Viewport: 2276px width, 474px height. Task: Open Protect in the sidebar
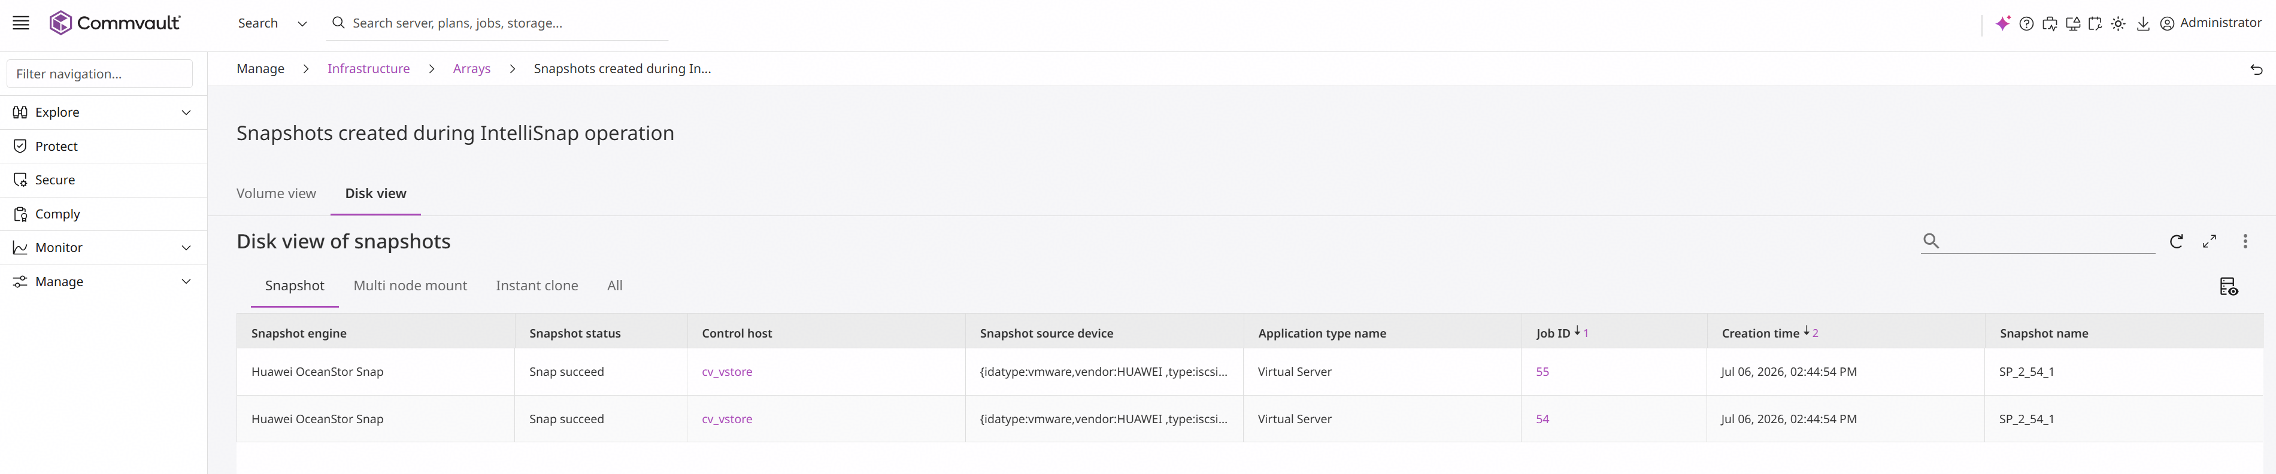56,147
